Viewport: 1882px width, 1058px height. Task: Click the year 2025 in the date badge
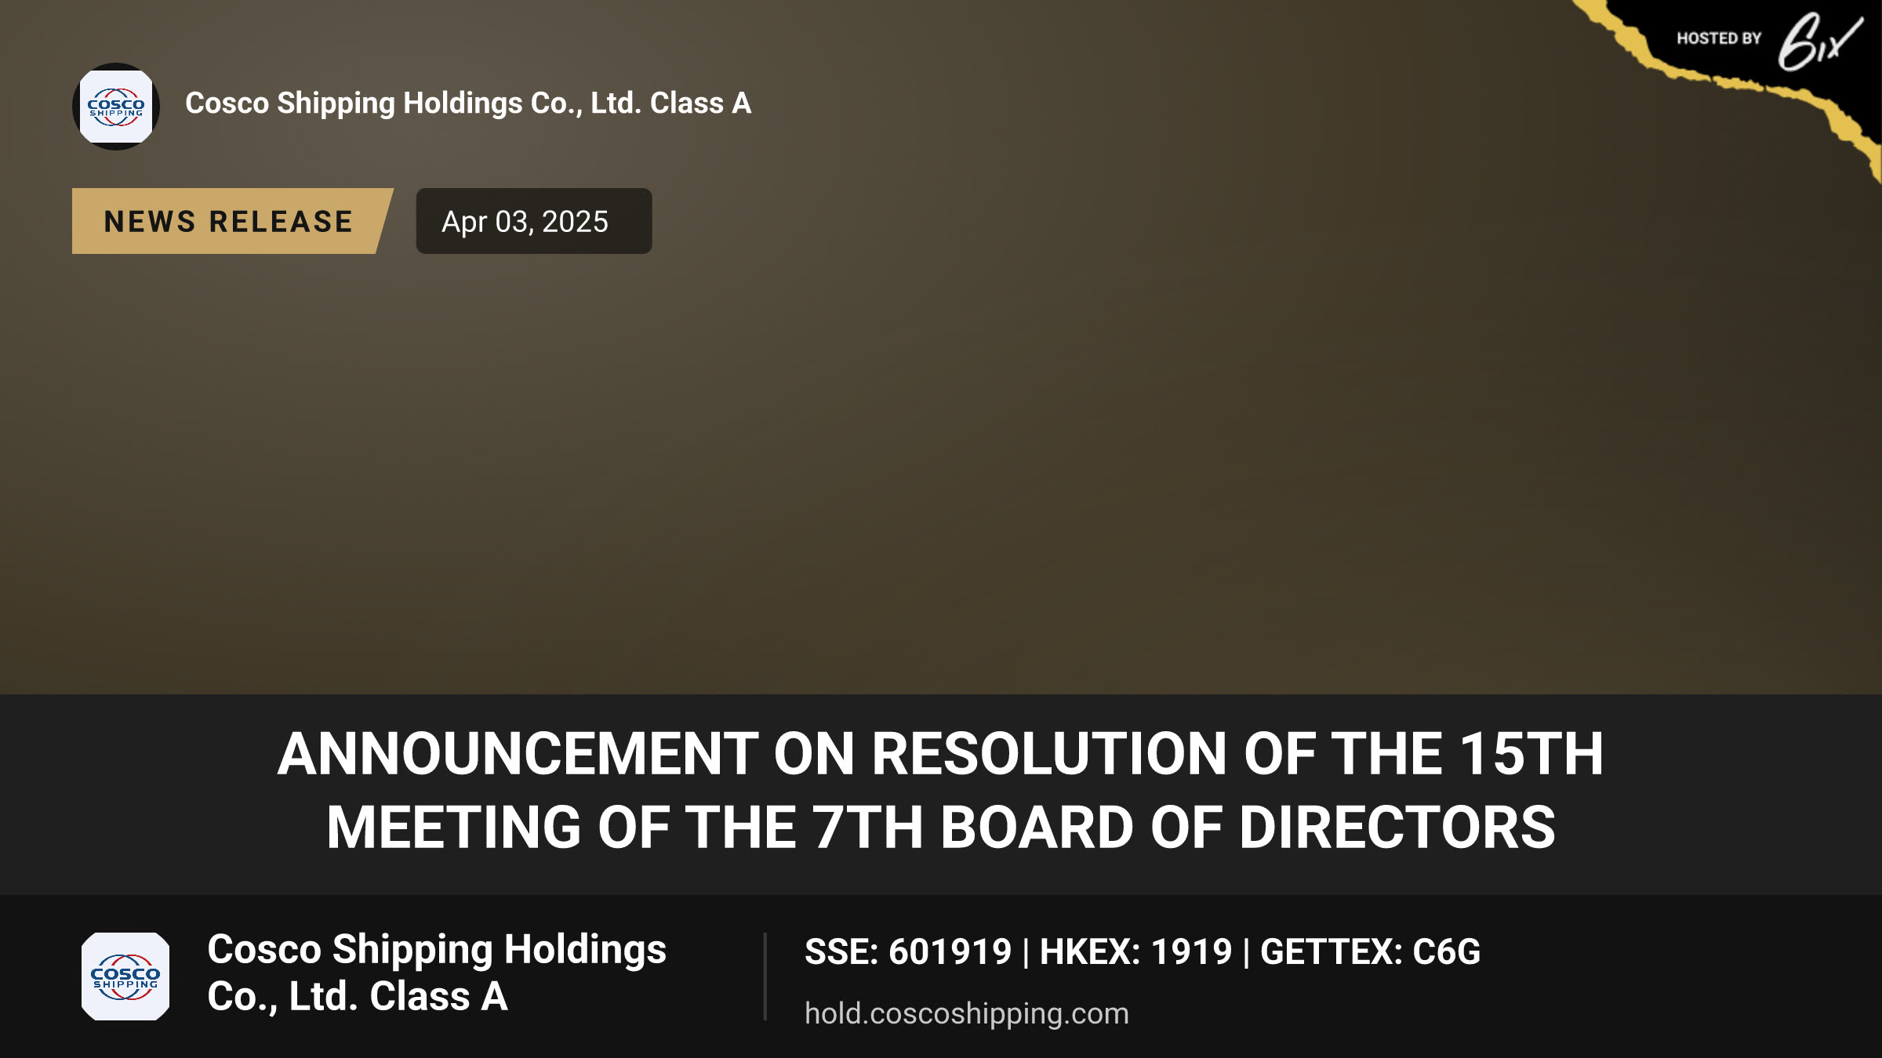pos(575,222)
